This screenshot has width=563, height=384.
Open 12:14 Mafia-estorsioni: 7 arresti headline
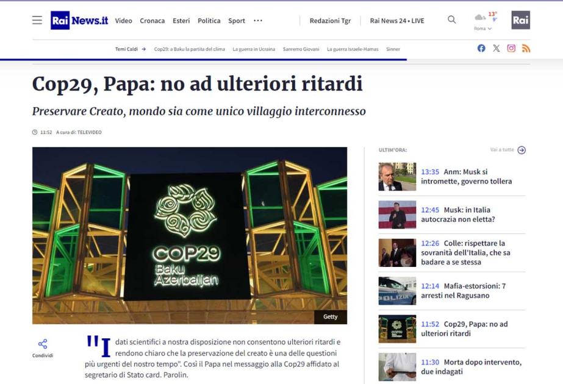[x=463, y=291]
